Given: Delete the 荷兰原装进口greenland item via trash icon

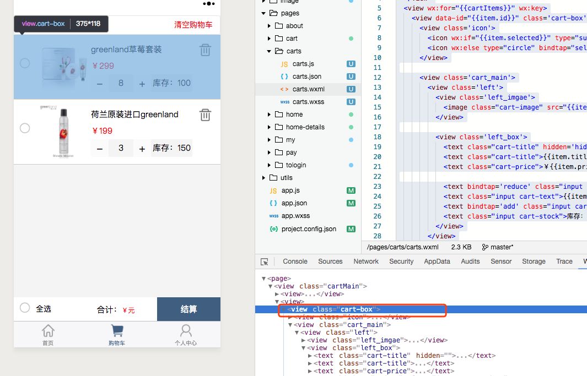Looking at the screenshot, I should 205,115.
